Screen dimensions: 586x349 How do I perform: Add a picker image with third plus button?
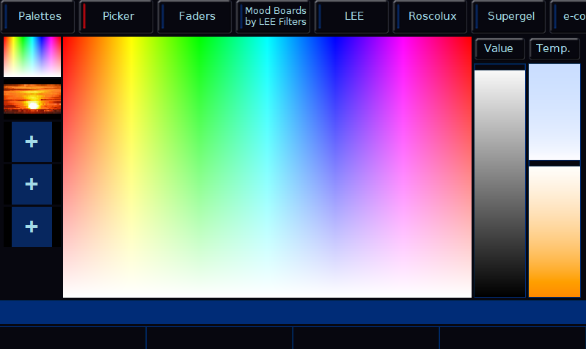[x=32, y=227]
